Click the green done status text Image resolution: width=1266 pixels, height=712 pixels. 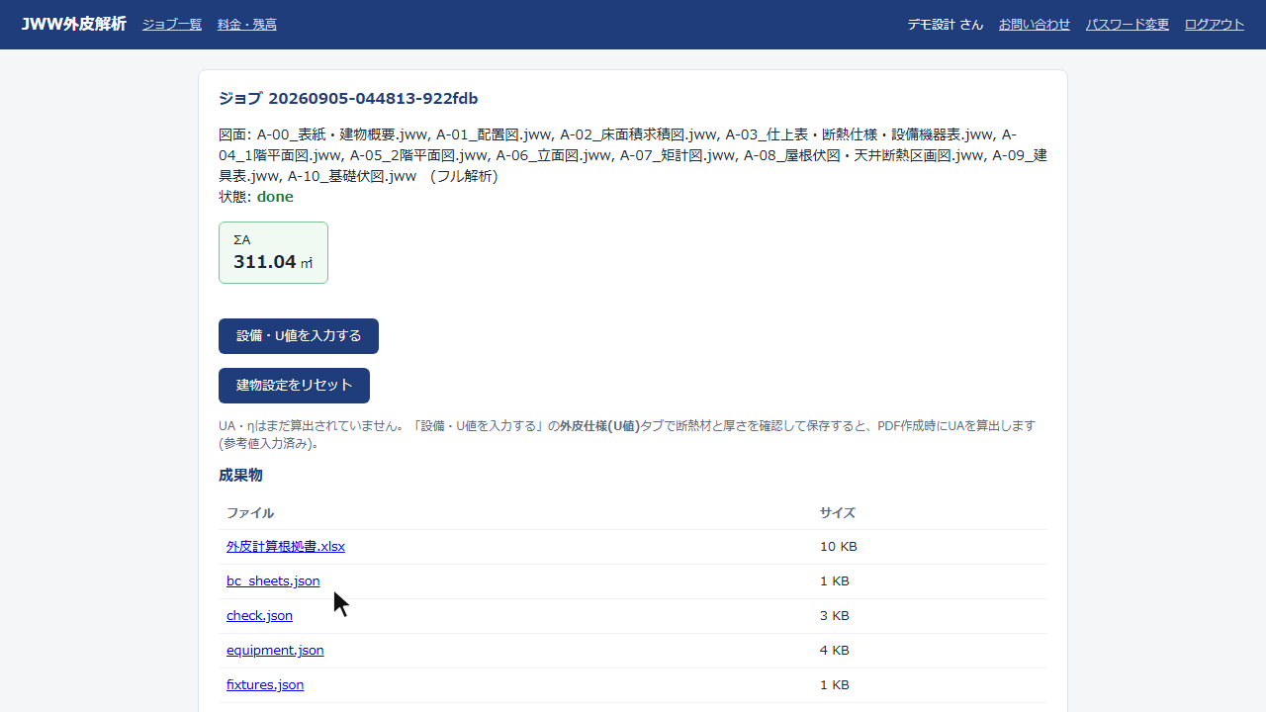pyautogui.click(x=275, y=197)
